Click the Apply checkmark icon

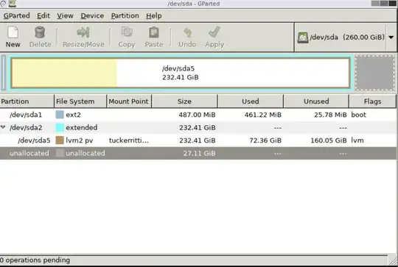pyautogui.click(x=214, y=32)
